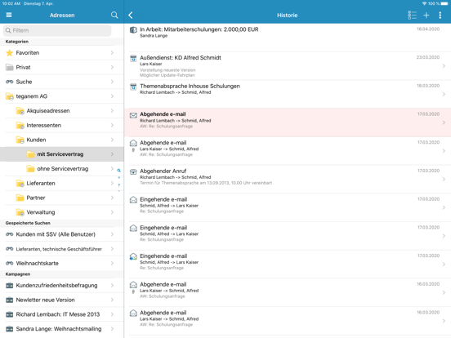Click the campaign icon for Newletter neue Version
The height and width of the screenshot is (338, 451).
tap(10, 300)
